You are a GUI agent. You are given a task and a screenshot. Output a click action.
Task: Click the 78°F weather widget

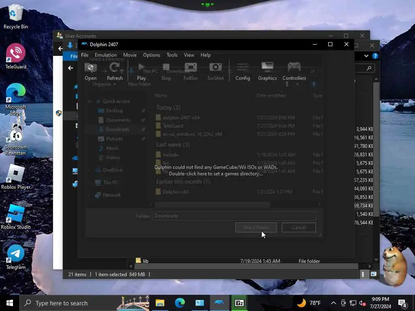pyautogui.click(x=308, y=303)
